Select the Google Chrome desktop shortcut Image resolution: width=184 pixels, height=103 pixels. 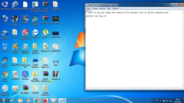pyautogui.click(x=5, y=76)
